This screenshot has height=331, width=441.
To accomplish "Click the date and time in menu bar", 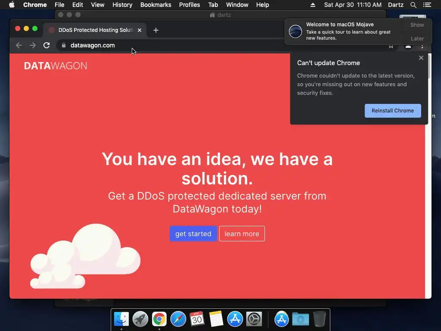I will [353, 5].
